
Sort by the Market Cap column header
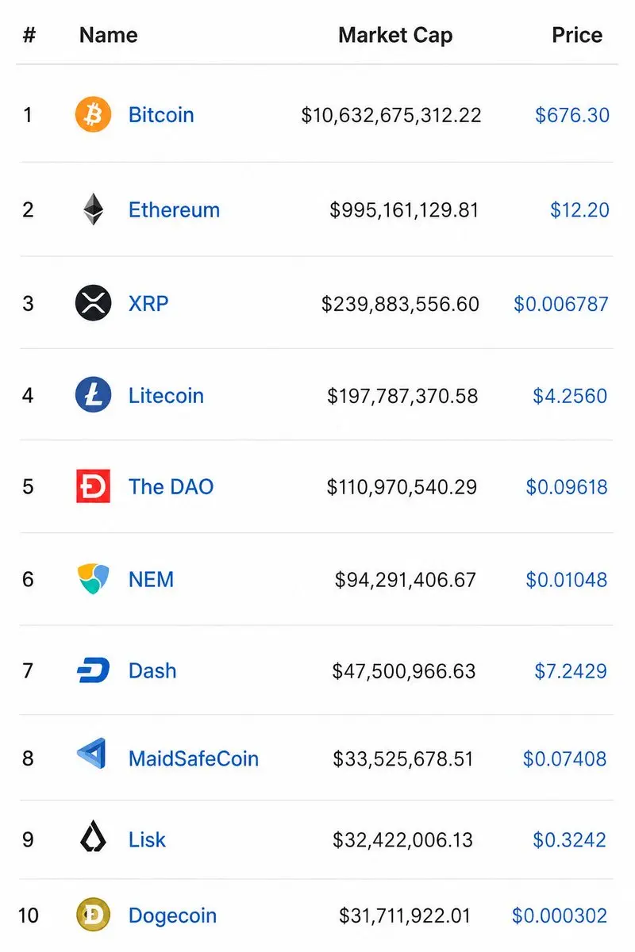tap(395, 35)
